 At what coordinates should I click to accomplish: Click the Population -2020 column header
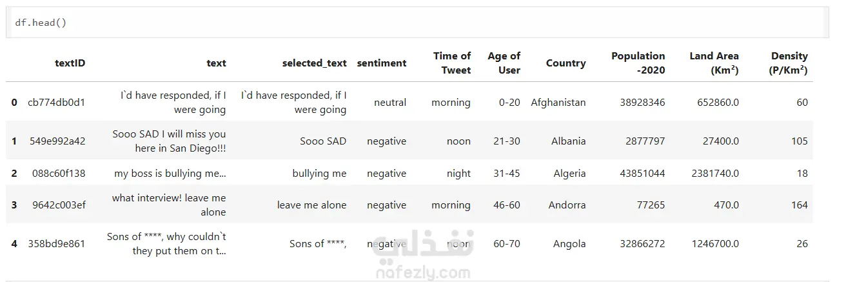tap(638, 63)
